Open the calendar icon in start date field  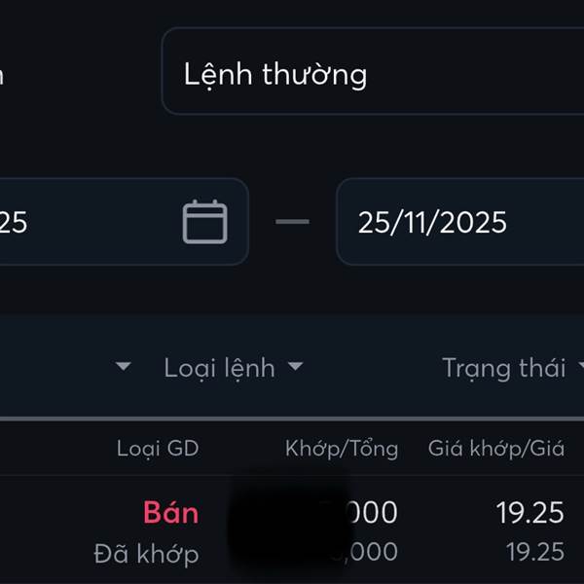204,222
